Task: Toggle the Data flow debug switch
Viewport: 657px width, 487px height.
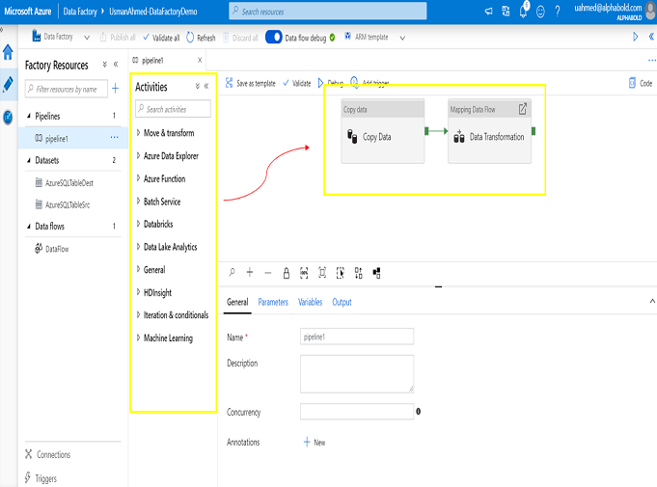Action: (x=273, y=38)
